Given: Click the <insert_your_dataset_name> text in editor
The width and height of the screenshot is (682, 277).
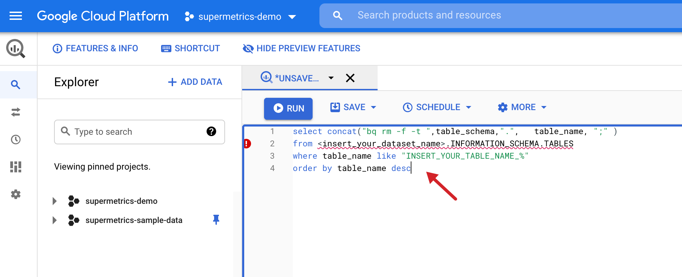Looking at the screenshot, I should point(381,144).
